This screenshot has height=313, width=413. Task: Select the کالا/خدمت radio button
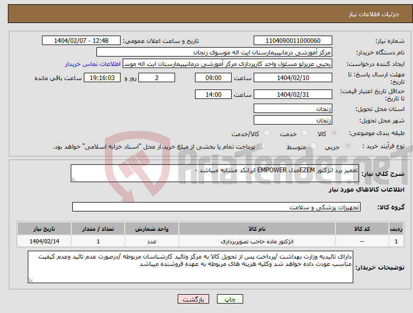267,133
